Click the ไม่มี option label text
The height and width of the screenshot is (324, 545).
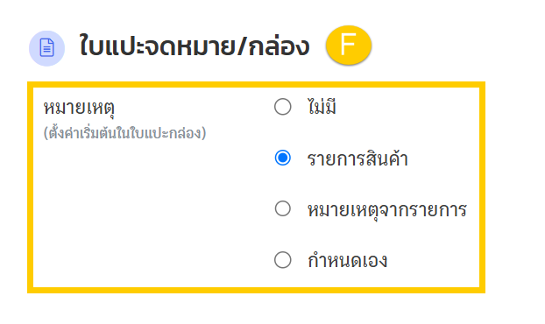[x=322, y=106]
